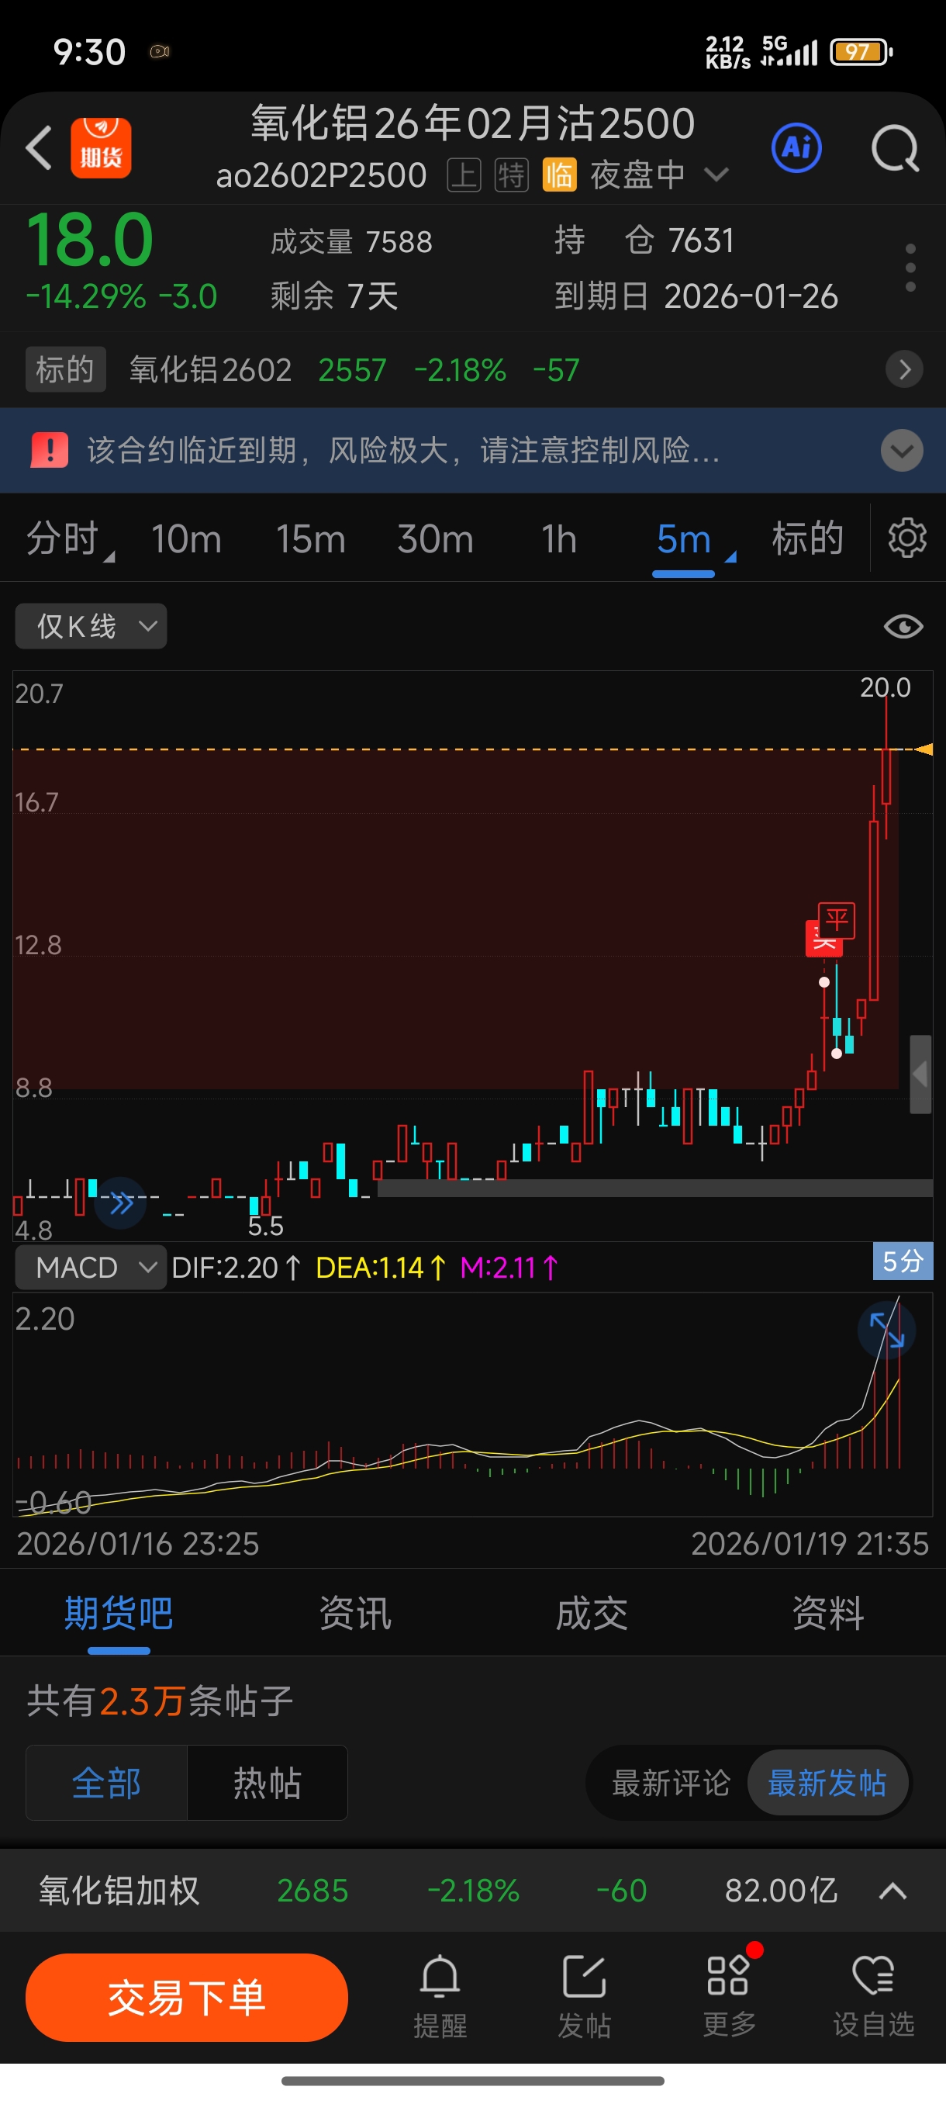Tap the 5.5 low price label
This screenshot has width=946, height=2104.
tap(265, 1226)
